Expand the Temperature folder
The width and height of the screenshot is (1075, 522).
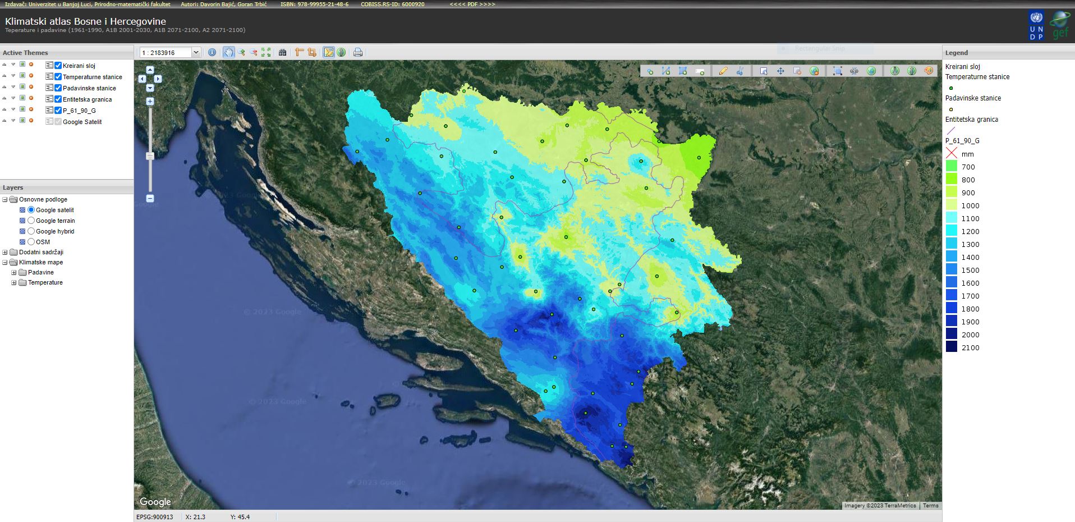(14, 282)
